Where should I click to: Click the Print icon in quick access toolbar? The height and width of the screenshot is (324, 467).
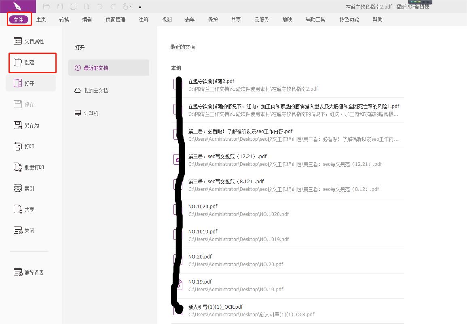[73, 6]
